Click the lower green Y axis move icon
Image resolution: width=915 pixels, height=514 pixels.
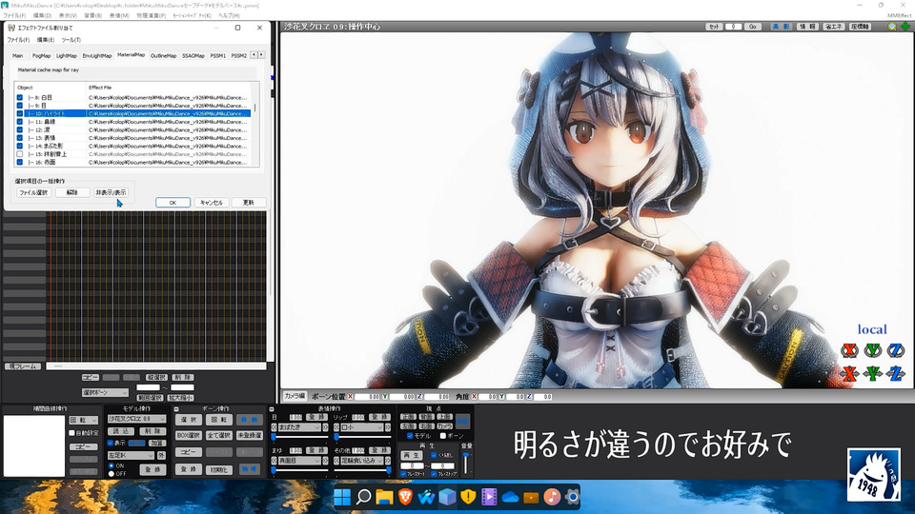point(873,373)
